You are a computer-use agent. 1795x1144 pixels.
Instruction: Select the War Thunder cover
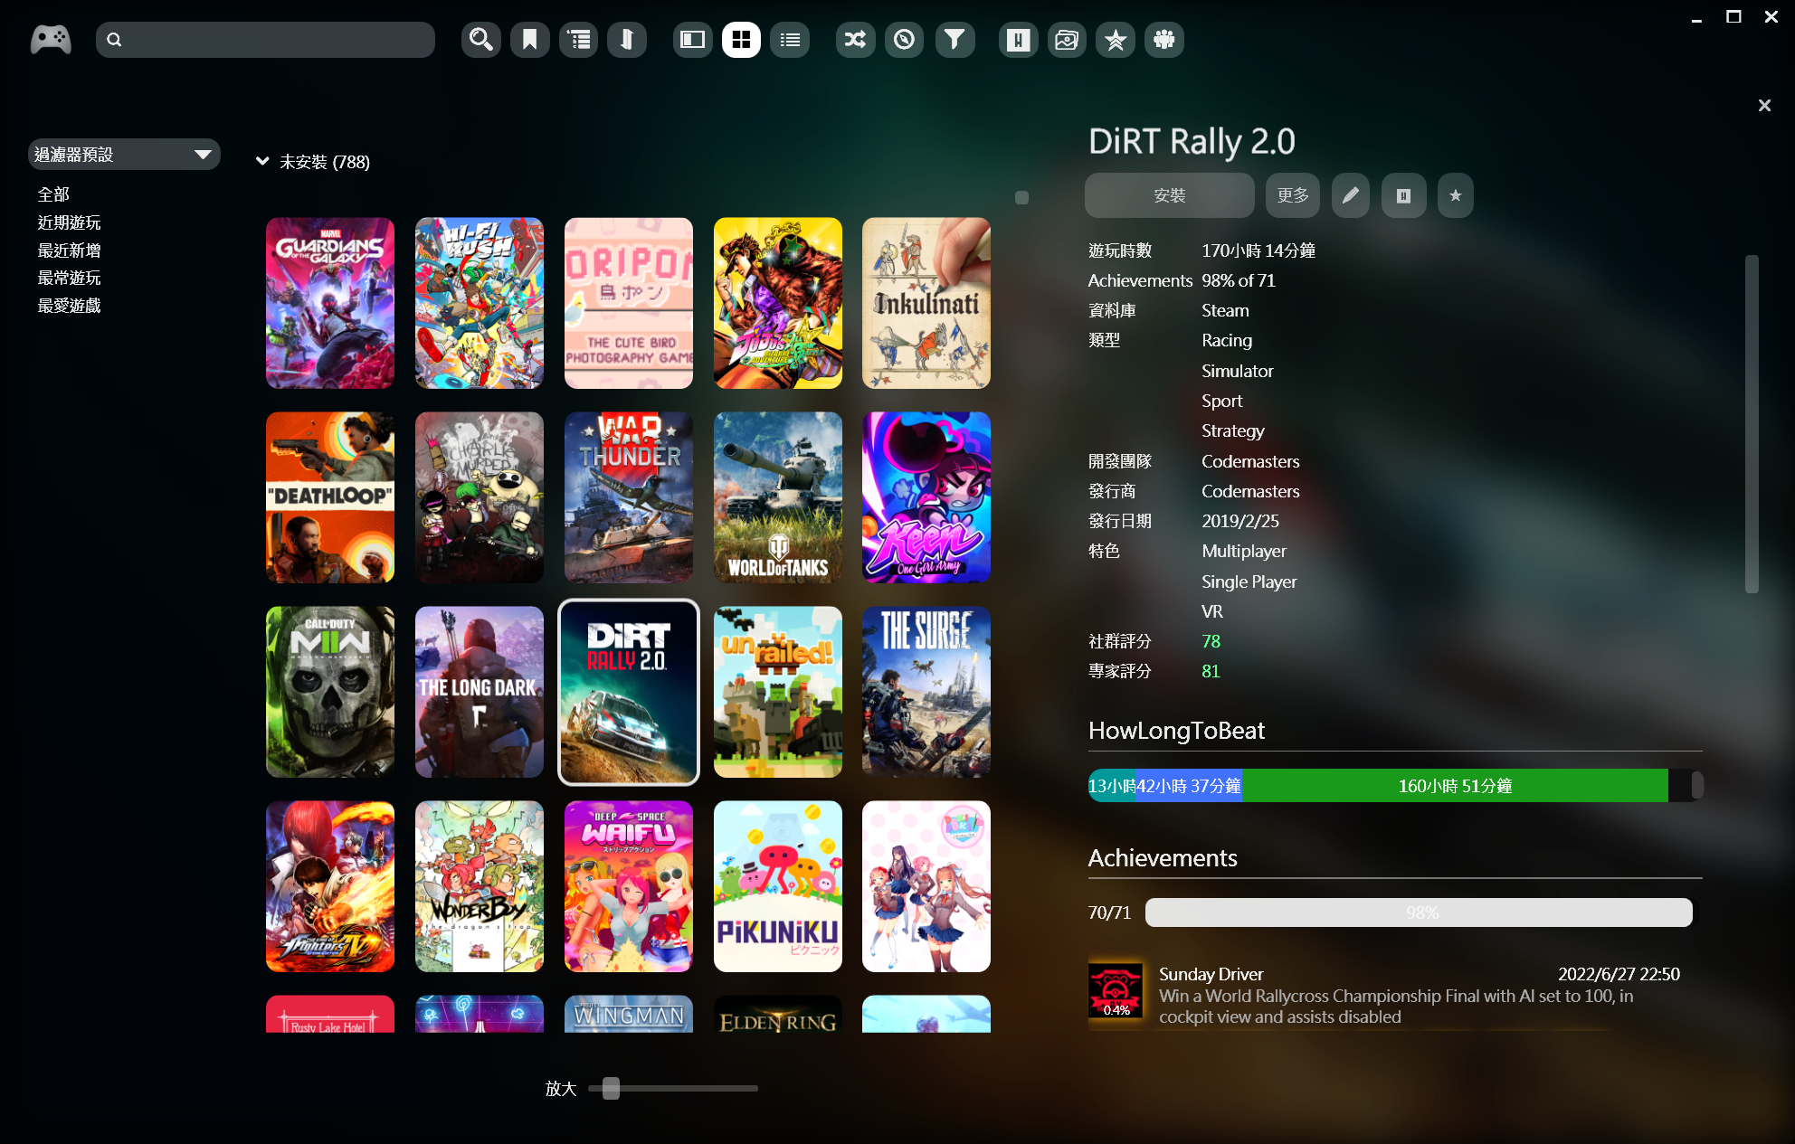629,497
